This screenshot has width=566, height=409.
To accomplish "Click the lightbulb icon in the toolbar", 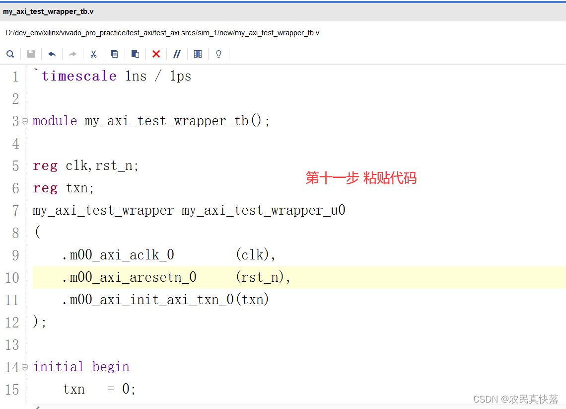I will (218, 54).
